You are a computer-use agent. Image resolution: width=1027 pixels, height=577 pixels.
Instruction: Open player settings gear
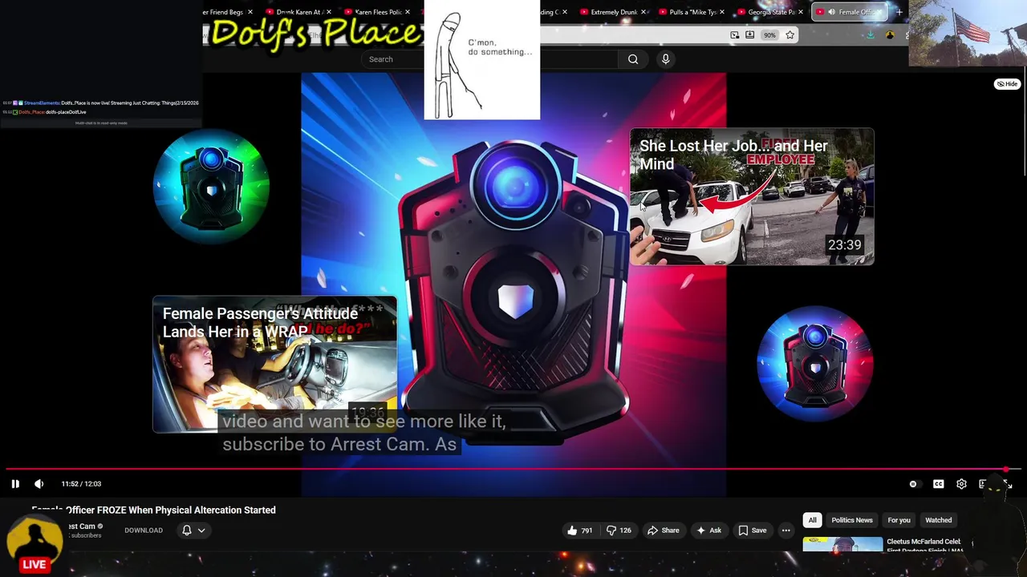[x=961, y=484]
